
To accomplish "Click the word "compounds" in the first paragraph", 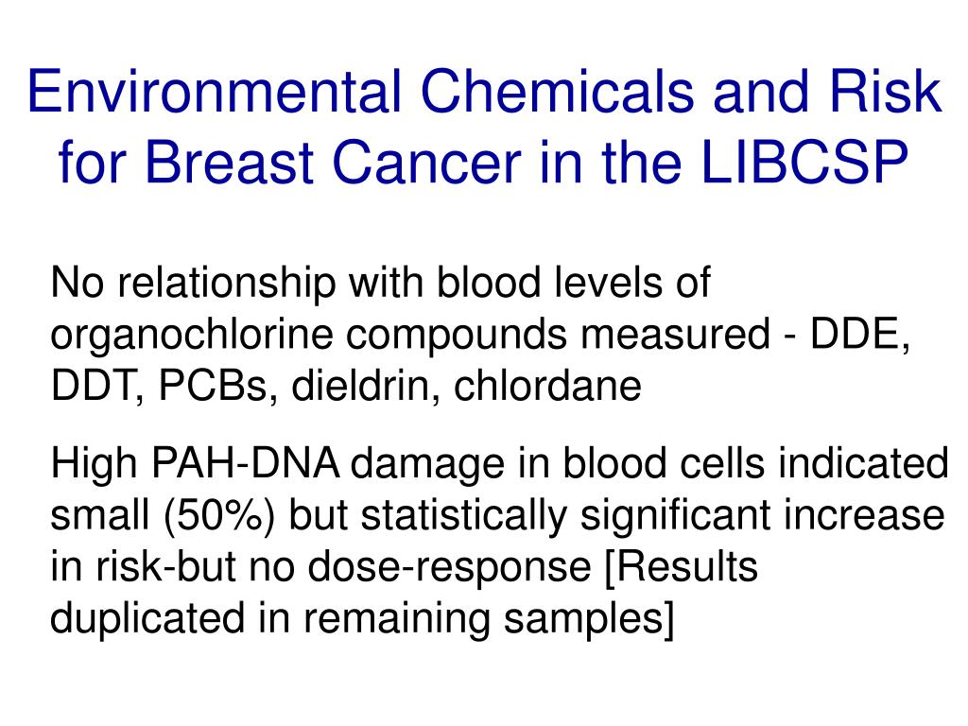I will click(457, 337).
